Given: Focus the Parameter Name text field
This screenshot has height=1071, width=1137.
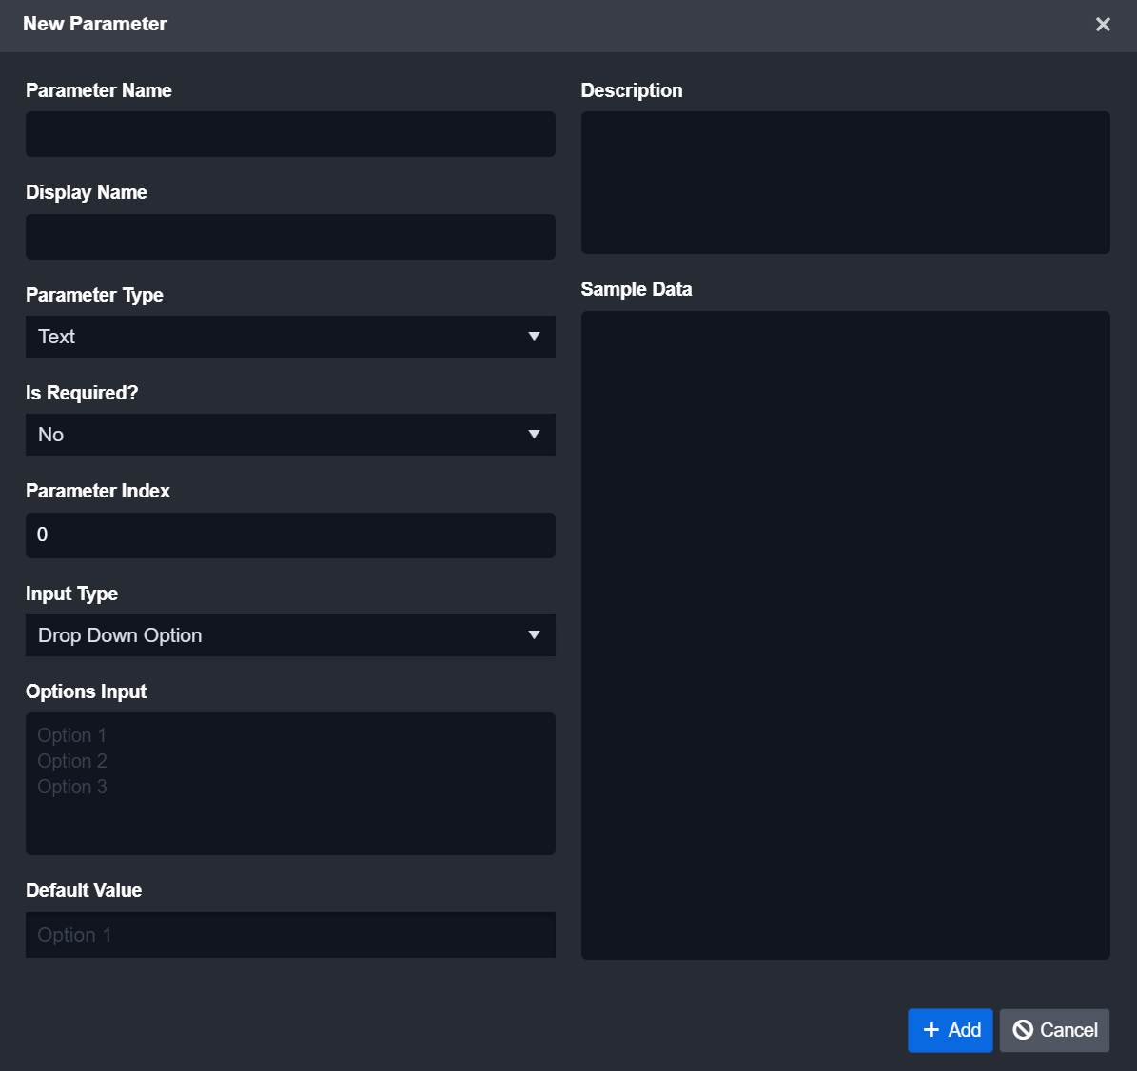Looking at the screenshot, I should 290,134.
